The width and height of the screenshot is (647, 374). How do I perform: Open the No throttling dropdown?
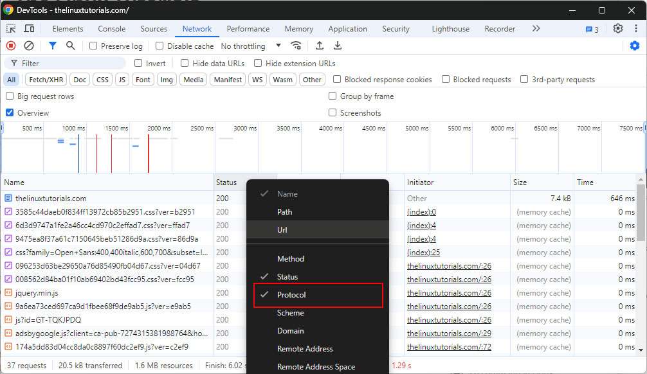click(x=251, y=46)
